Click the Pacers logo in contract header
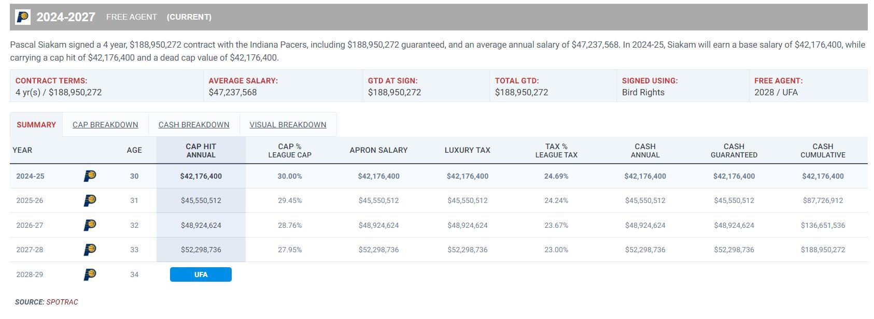This screenshot has width=874, height=319. tap(23, 17)
